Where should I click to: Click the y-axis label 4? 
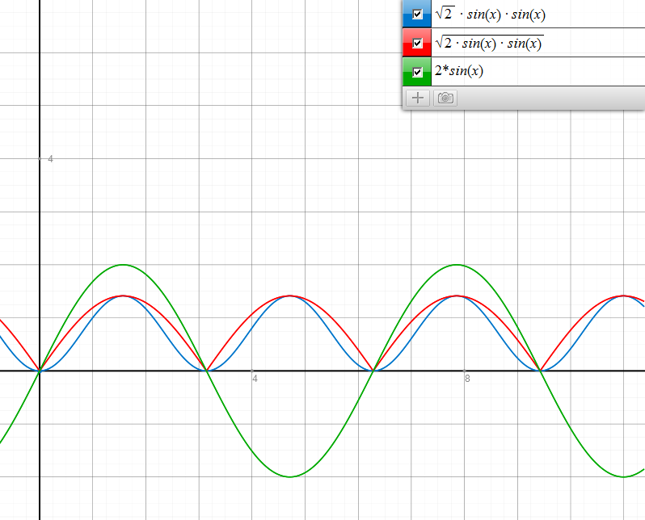pos(50,160)
